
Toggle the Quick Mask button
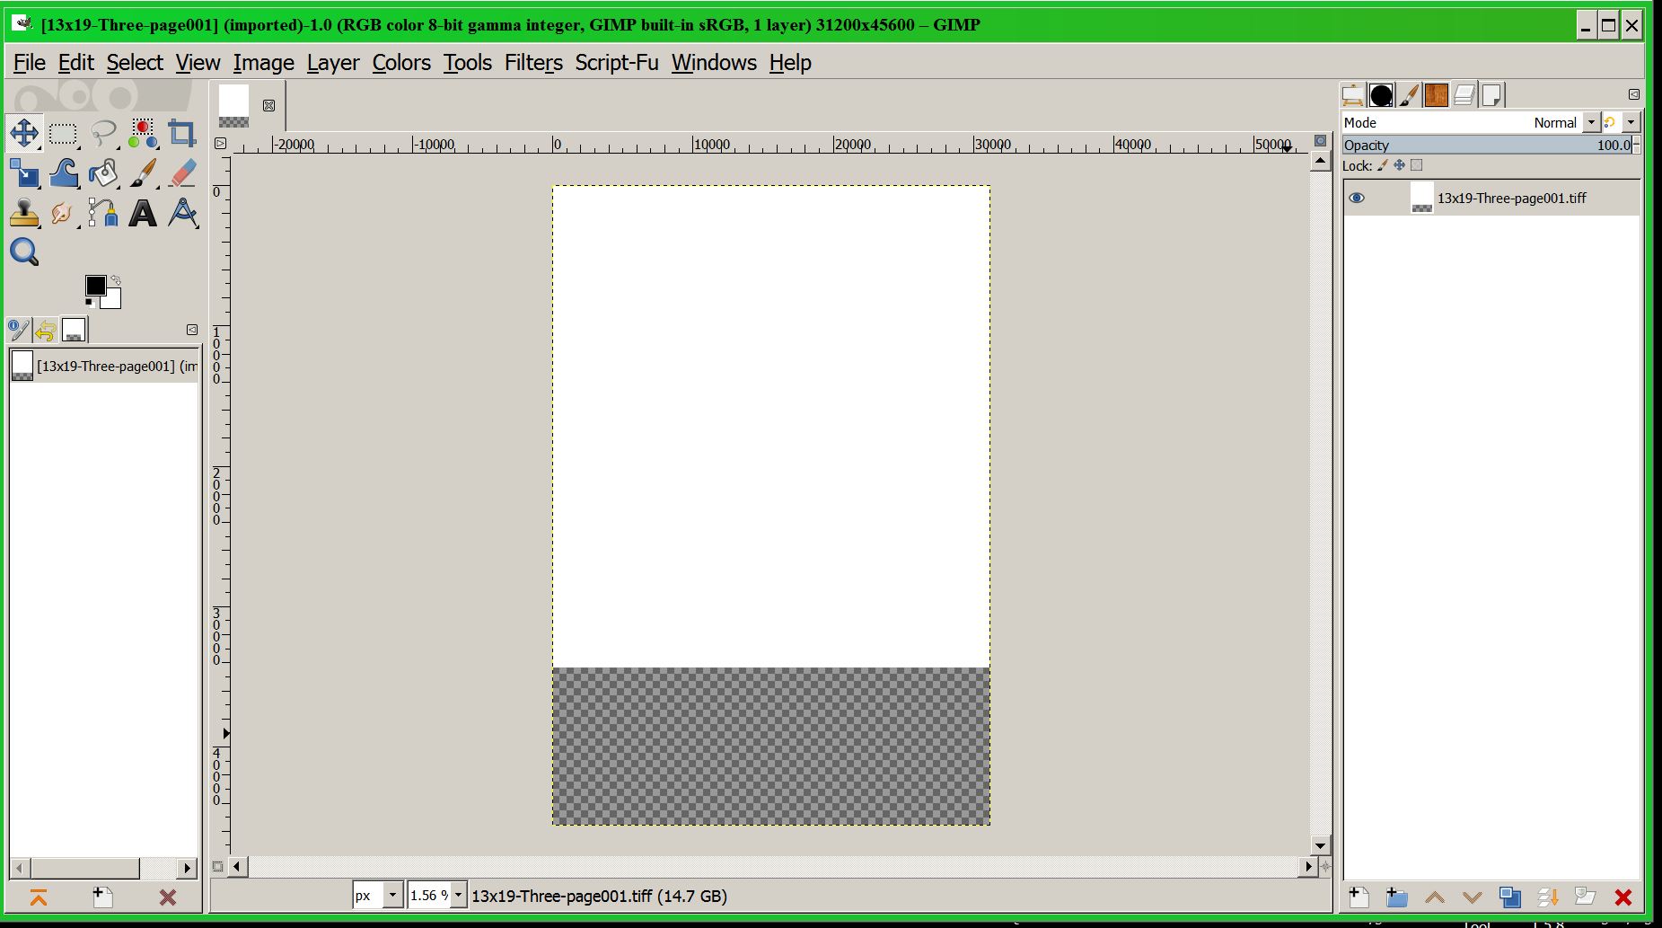[x=217, y=866]
